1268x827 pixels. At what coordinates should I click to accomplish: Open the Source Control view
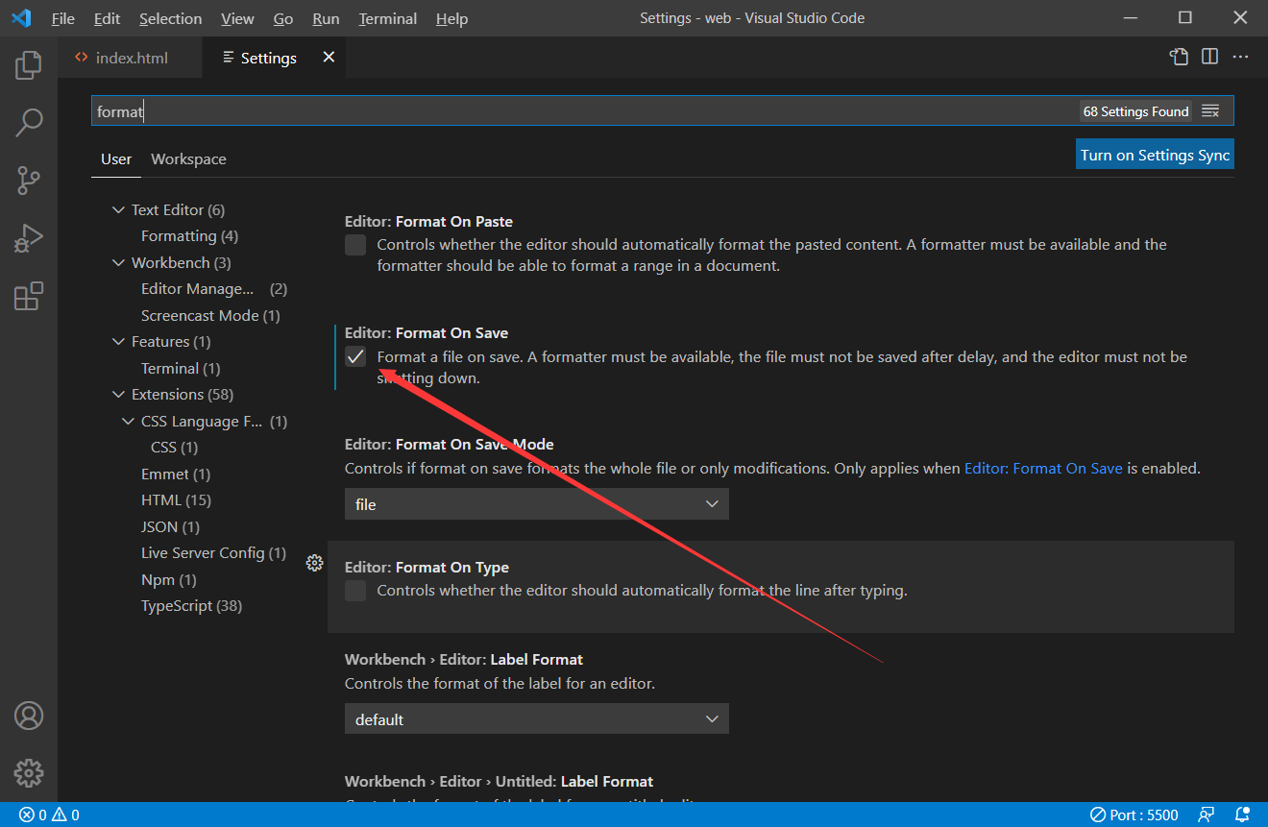coord(29,180)
